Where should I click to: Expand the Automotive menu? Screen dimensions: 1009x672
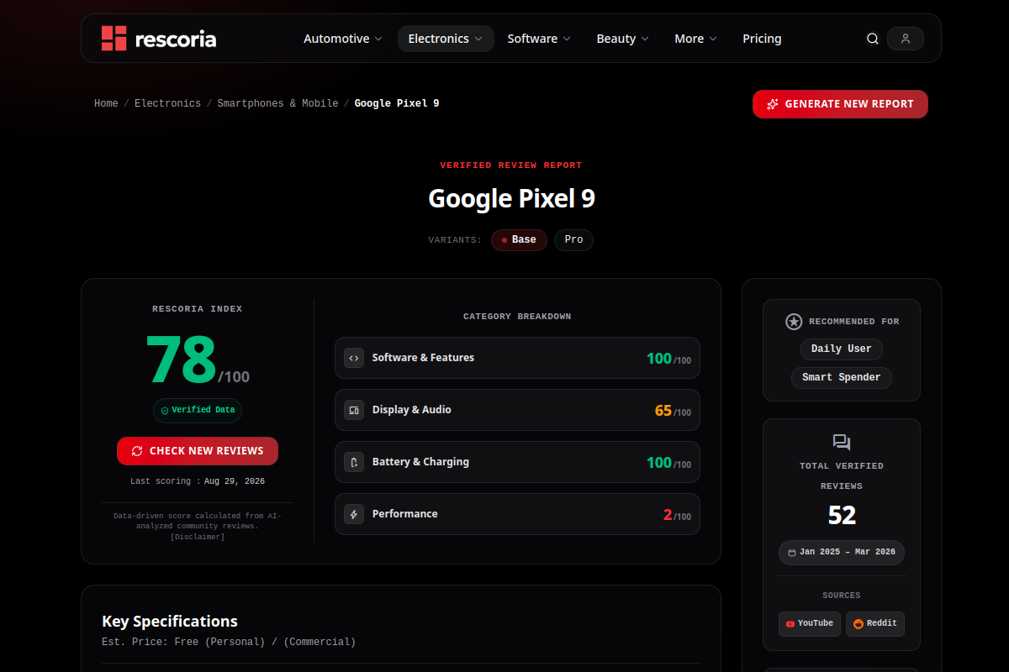pyautogui.click(x=343, y=39)
